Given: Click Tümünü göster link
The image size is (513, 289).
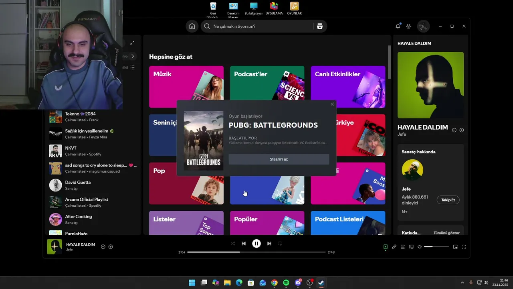Looking at the screenshot, I should 446,233.
